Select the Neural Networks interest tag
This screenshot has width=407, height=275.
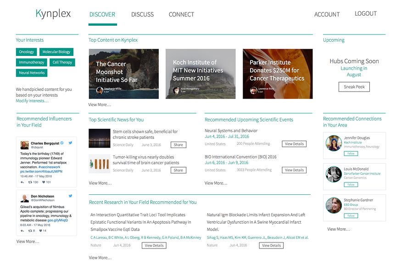32,73
